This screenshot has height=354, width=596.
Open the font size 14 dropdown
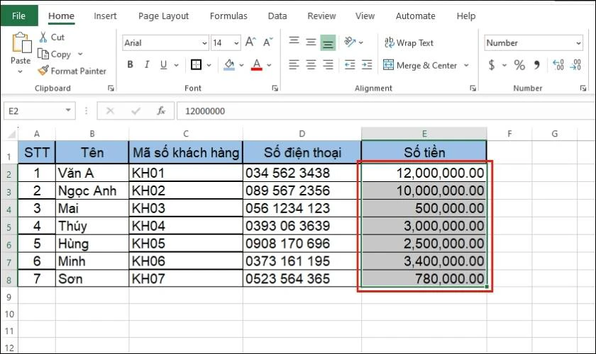(x=236, y=43)
